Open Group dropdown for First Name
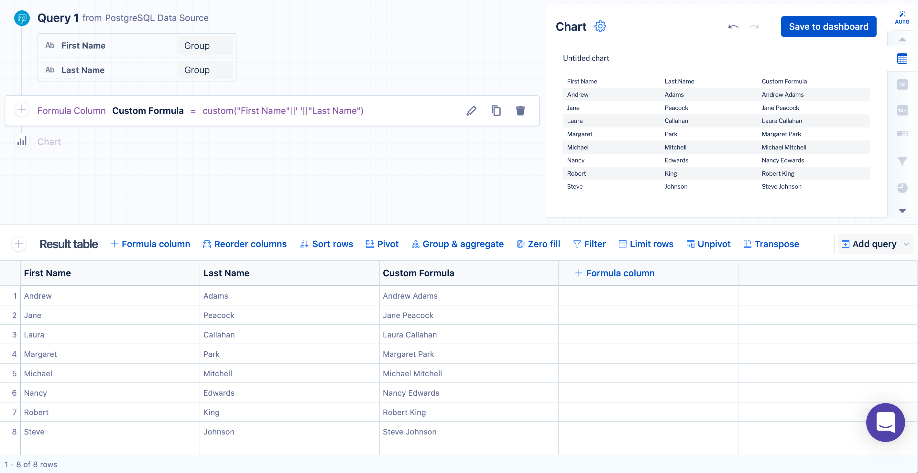Image resolution: width=918 pixels, height=473 pixels. coord(205,46)
